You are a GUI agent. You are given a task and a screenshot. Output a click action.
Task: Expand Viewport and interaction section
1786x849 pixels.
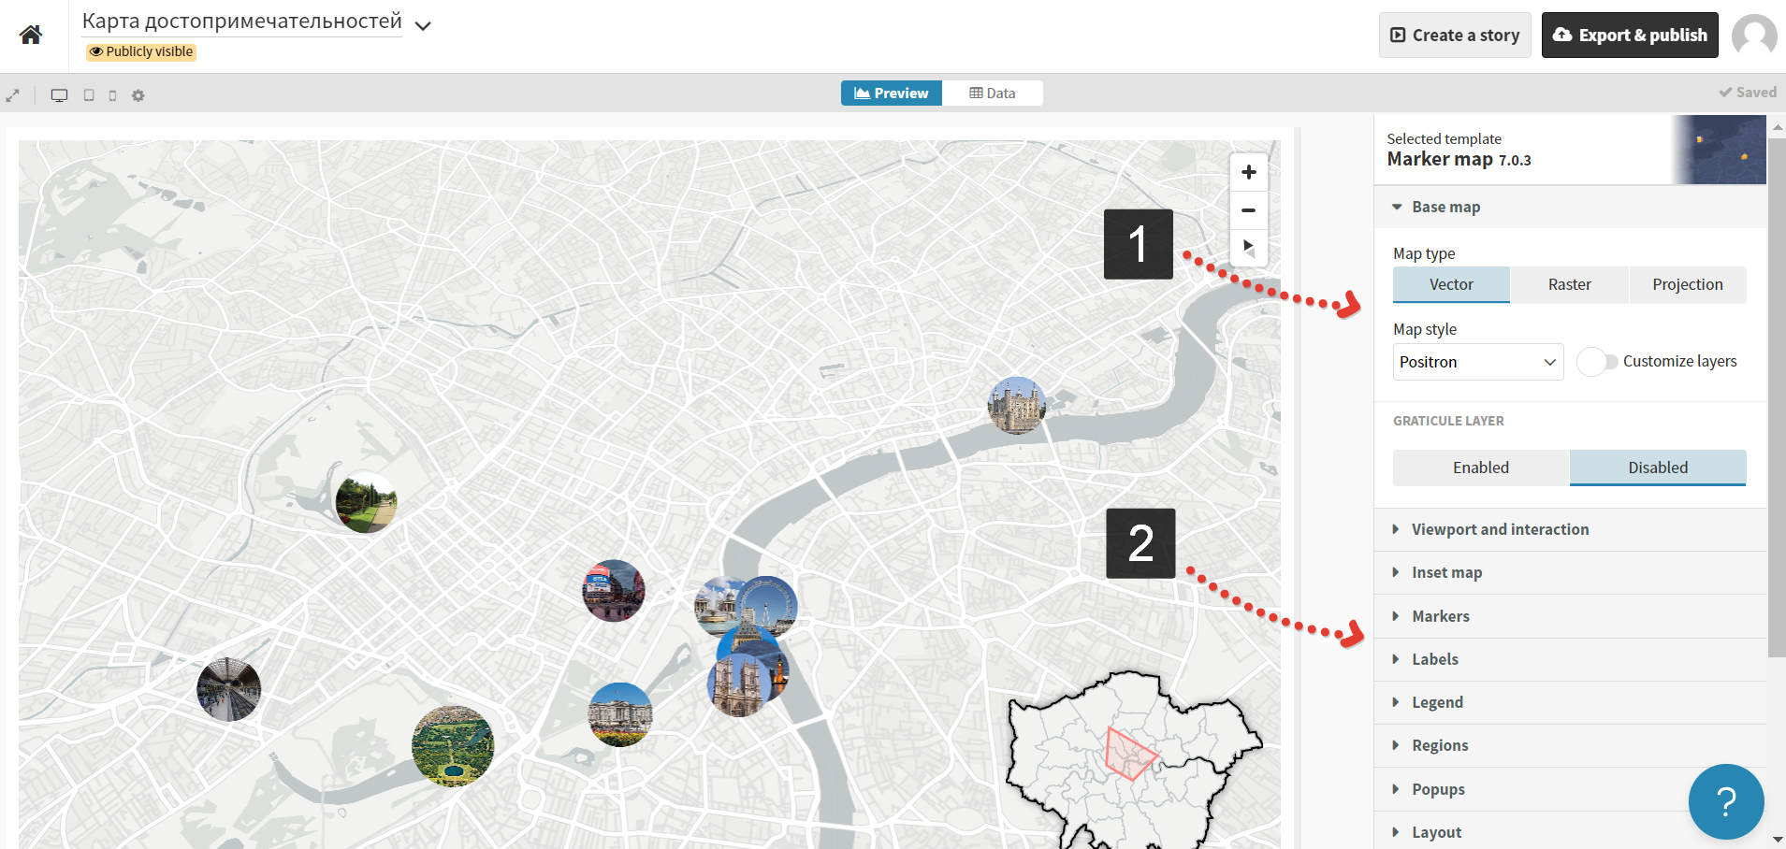(1499, 529)
